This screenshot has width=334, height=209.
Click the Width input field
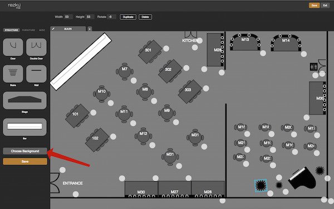pyautogui.click(x=68, y=17)
